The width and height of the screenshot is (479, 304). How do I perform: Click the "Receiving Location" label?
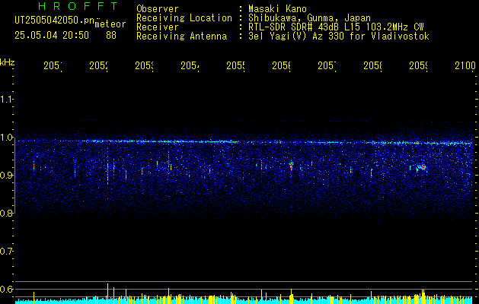184,18
